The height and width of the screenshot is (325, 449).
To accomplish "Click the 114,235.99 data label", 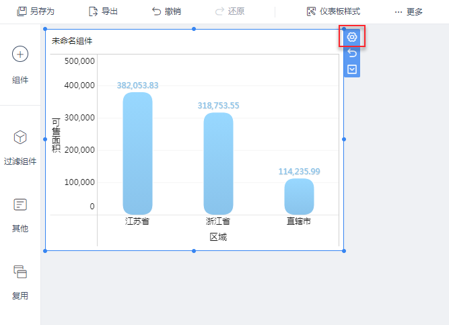I will coord(300,171).
